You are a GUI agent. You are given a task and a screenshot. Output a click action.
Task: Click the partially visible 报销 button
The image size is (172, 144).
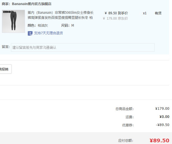[6, 69]
